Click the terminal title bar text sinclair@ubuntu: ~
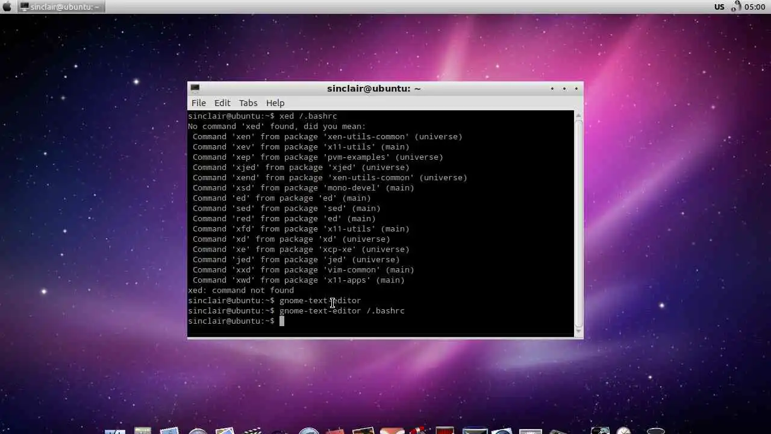This screenshot has height=434, width=771. (x=373, y=89)
